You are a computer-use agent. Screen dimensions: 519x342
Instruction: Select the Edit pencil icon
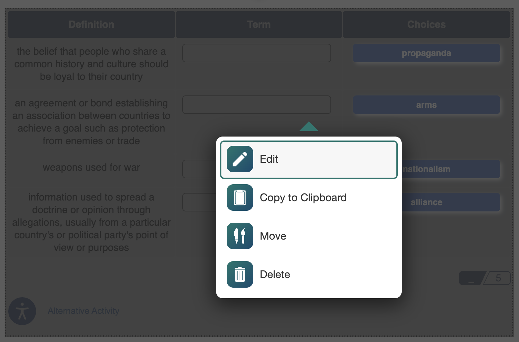(x=240, y=159)
